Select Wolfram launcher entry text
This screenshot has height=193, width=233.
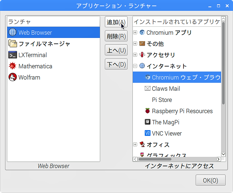click(29, 77)
